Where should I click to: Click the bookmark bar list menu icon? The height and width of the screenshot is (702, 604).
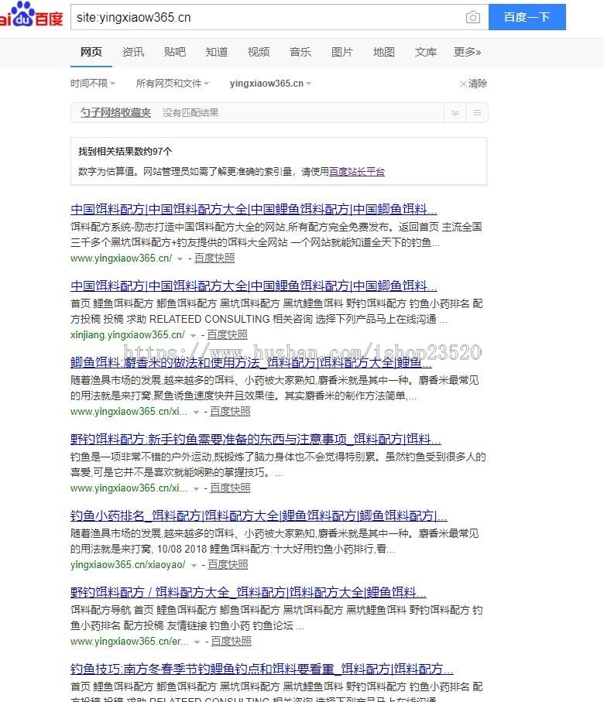point(477,112)
